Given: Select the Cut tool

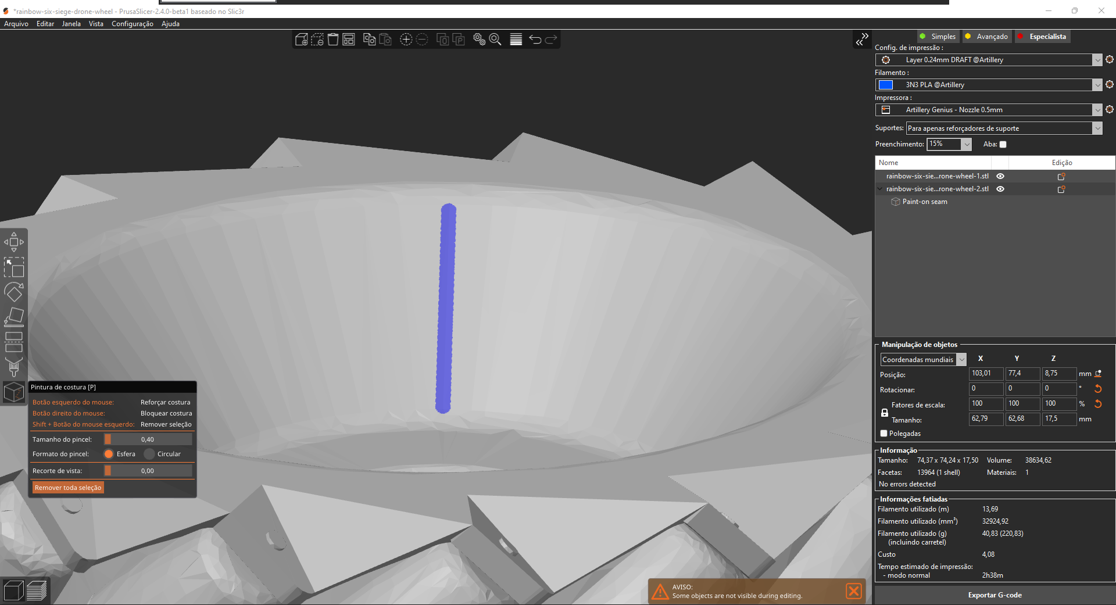Looking at the screenshot, I should (x=14, y=342).
